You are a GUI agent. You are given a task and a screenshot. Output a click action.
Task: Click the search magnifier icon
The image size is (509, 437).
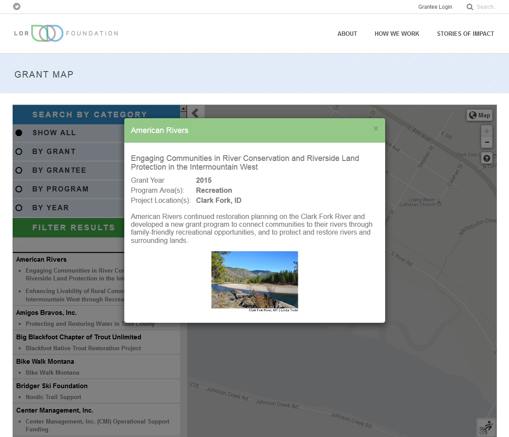[470, 7]
